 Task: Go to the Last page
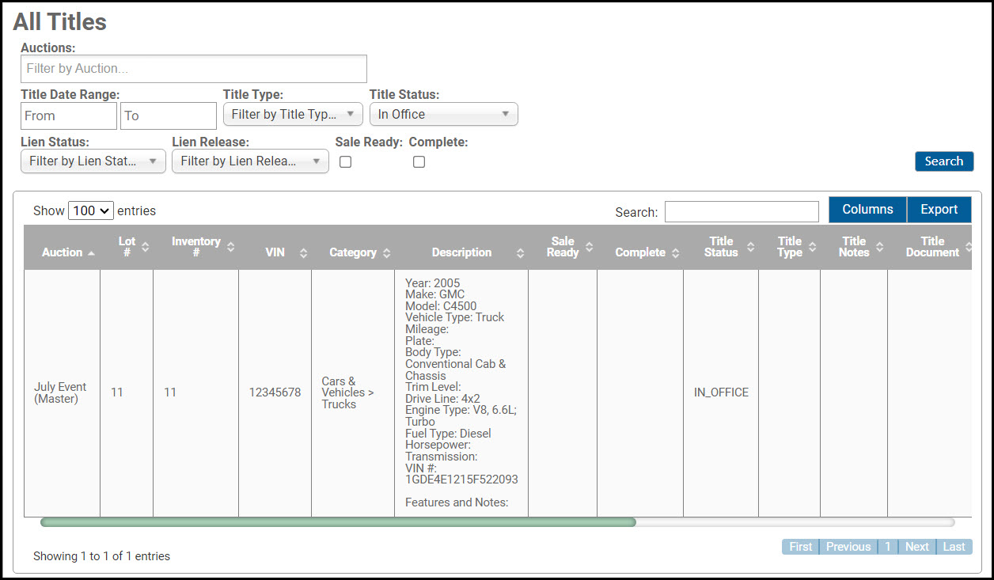pyautogui.click(x=954, y=547)
